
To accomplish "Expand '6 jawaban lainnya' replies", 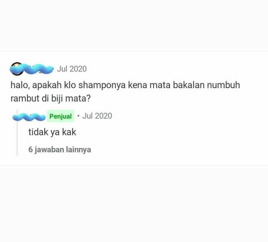I will coord(60,150).
